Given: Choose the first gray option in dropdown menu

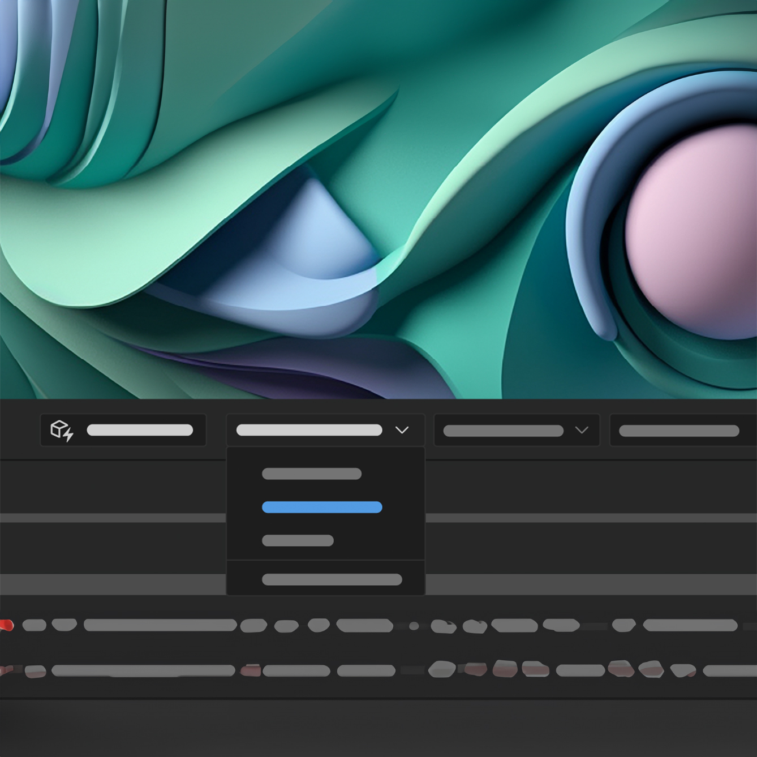Looking at the screenshot, I should [x=312, y=474].
